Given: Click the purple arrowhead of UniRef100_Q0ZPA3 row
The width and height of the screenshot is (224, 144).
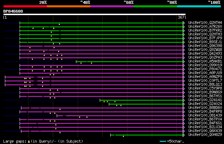Looking at the screenshot, I should click(184, 58).
